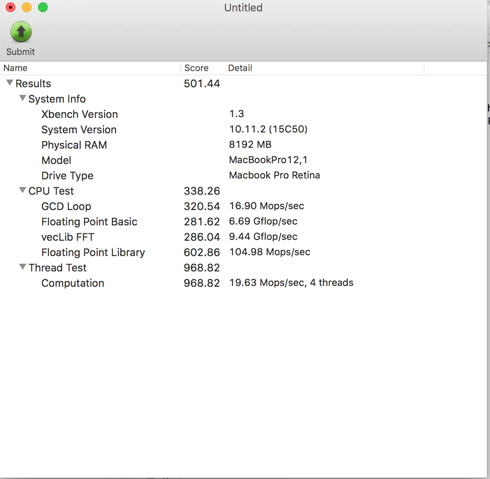Image resolution: width=490 pixels, height=479 pixels.
Task: Click the green Submit arrow icon
Action: tap(21, 32)
